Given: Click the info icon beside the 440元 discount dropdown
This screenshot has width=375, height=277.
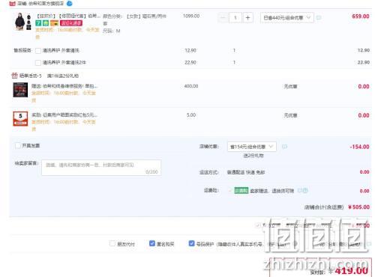Looking at the screenshot, I should coord(319,18).
